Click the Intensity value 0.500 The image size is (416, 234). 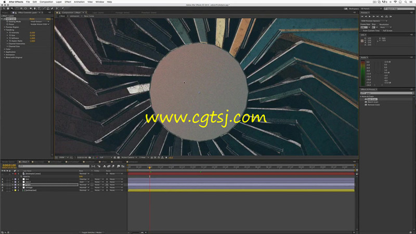tap(32, 33)
